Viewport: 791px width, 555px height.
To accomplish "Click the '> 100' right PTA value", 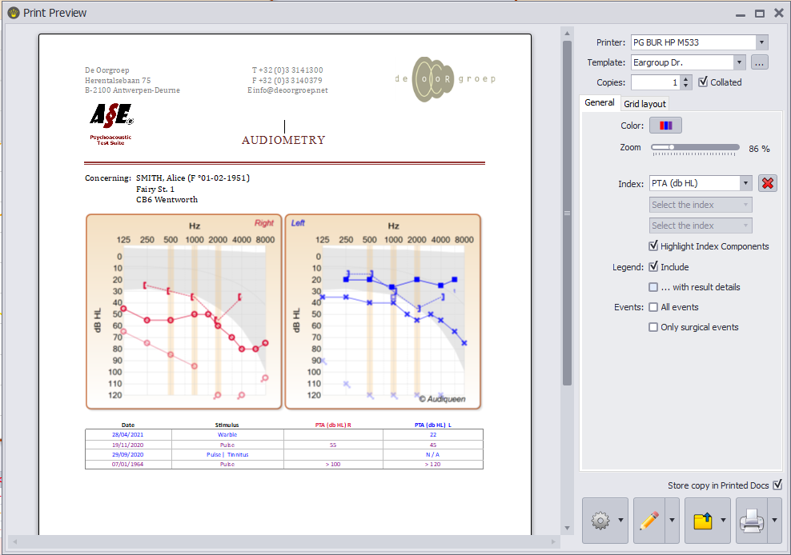I will coord(333,464).
